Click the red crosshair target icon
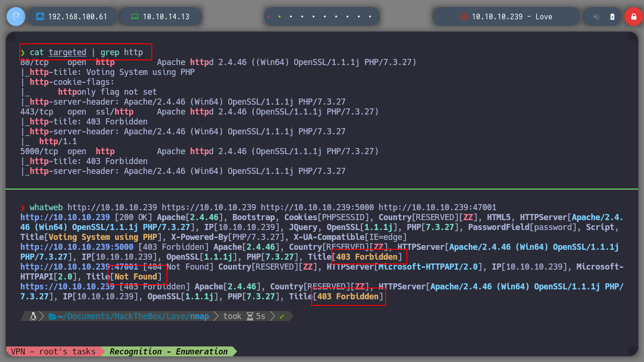 [463, 16]
